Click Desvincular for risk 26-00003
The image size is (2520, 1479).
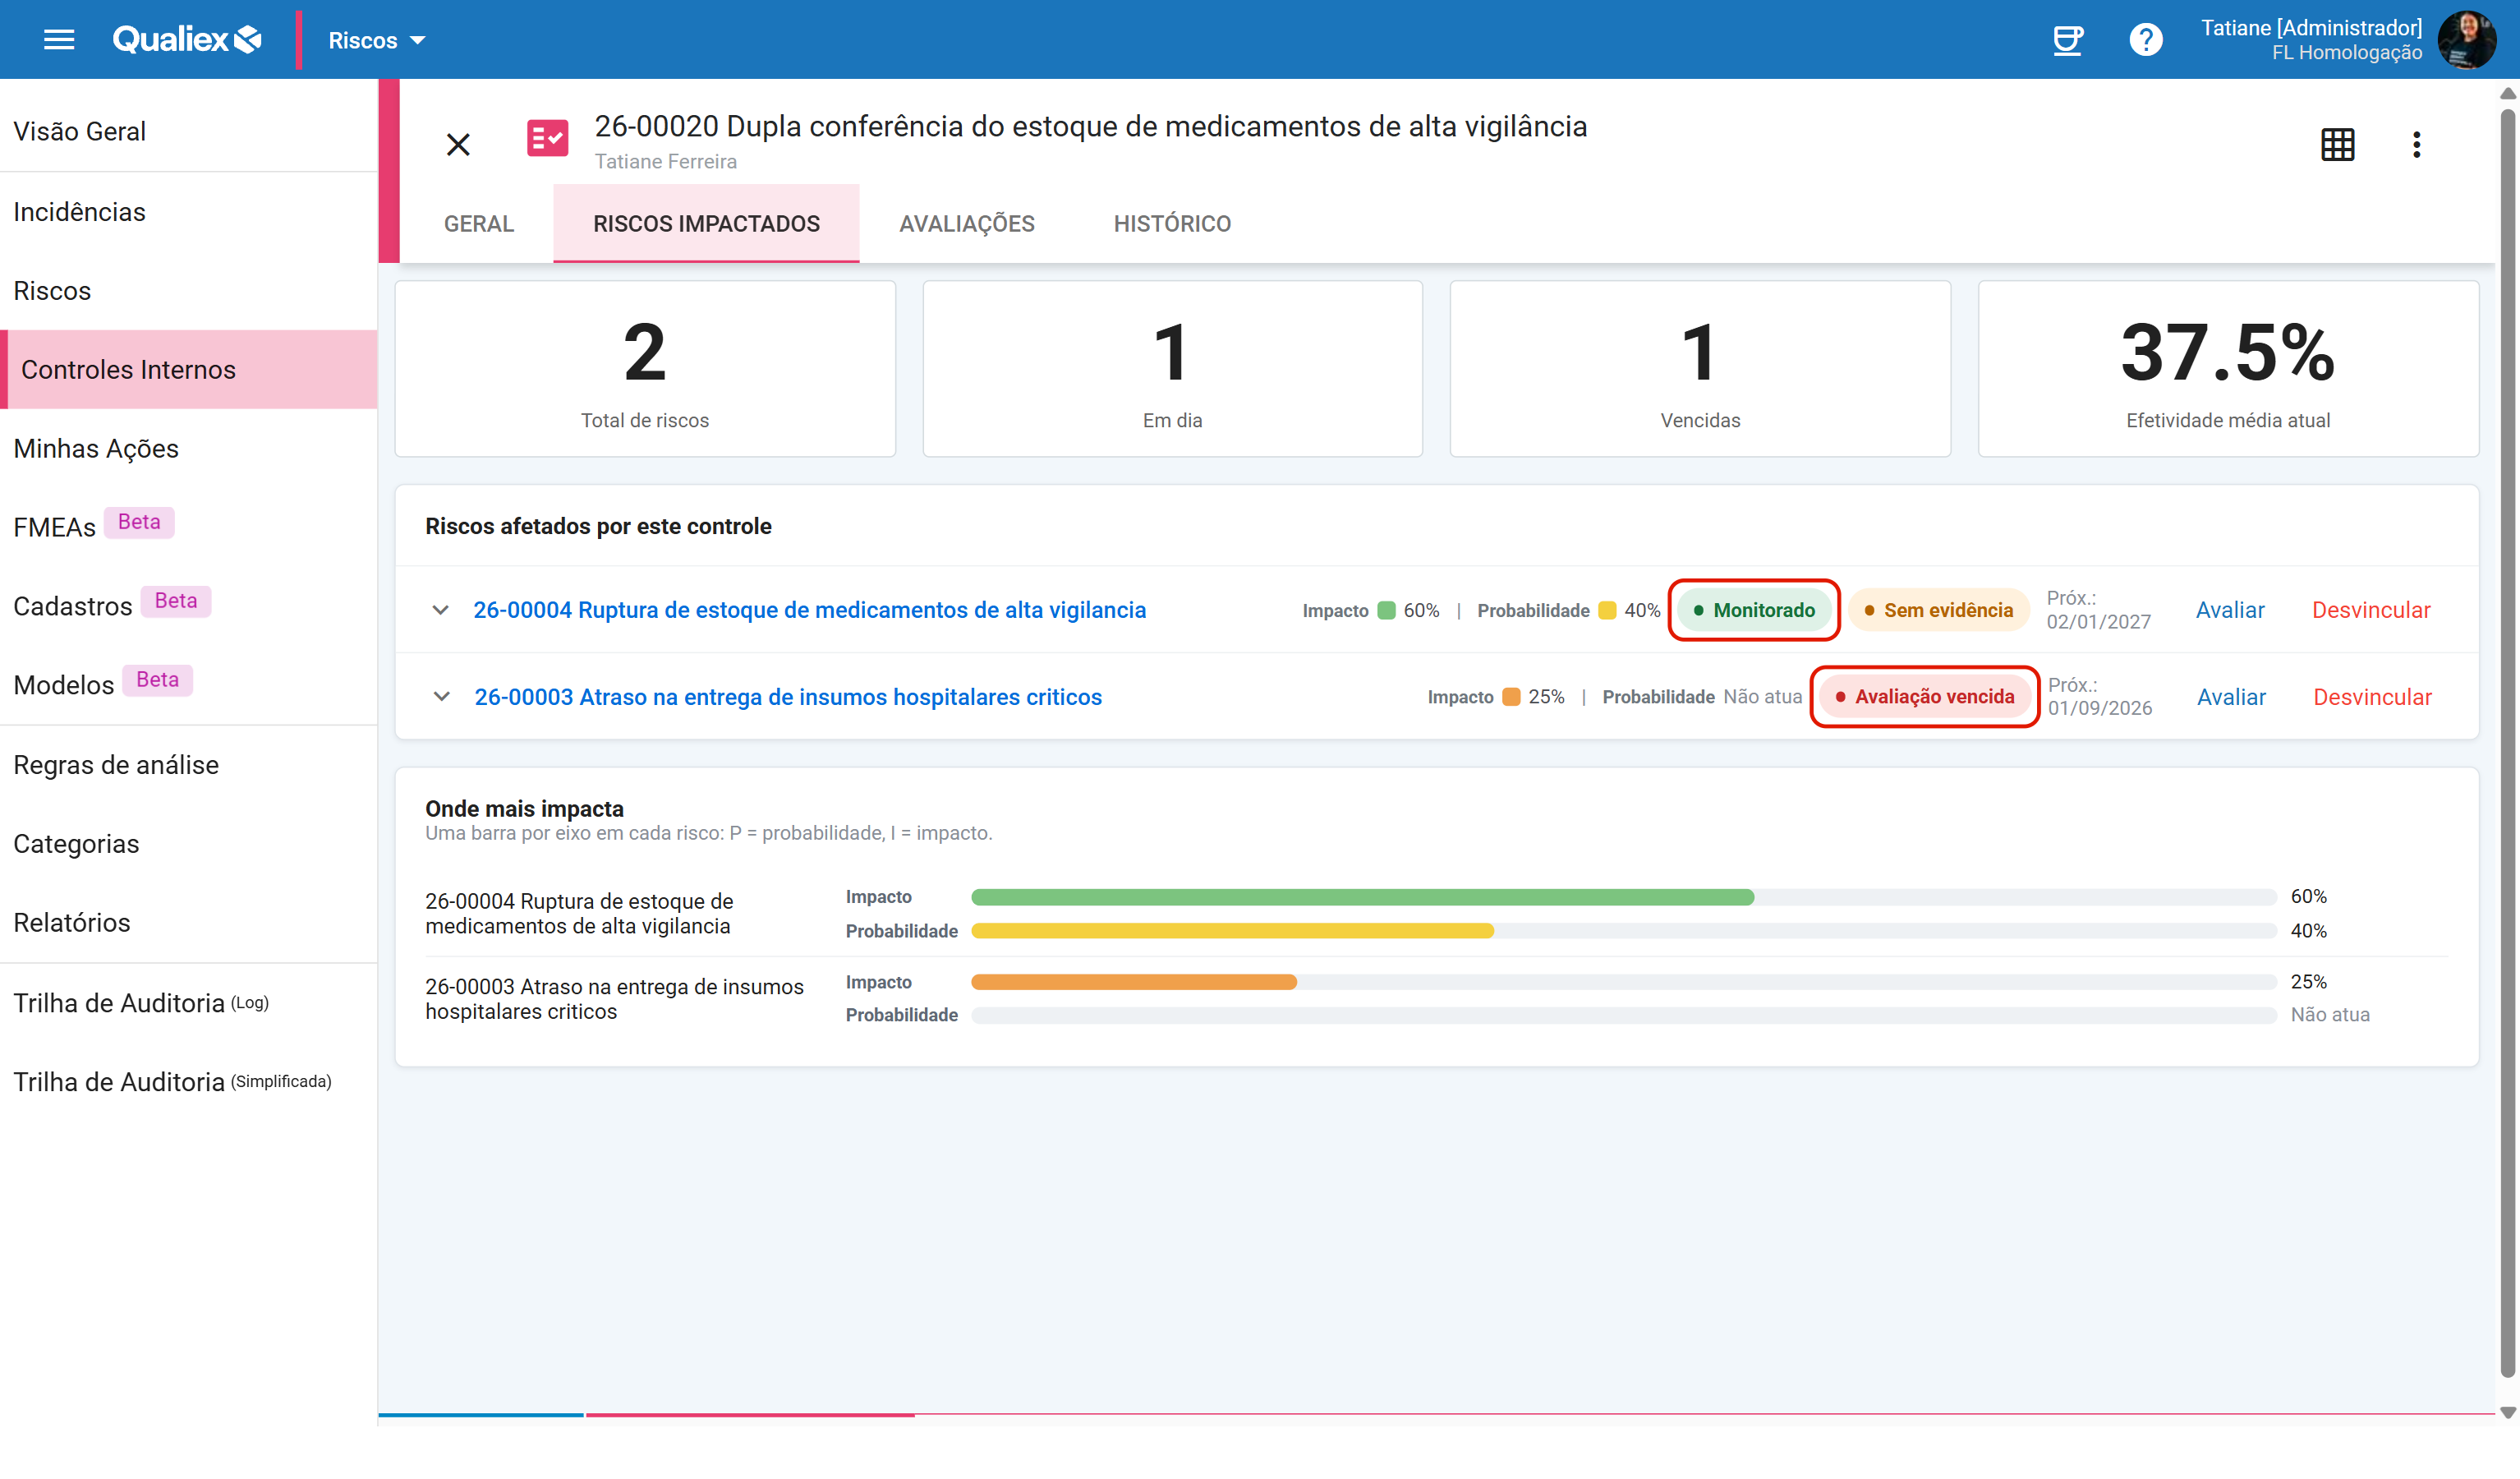2372,698
